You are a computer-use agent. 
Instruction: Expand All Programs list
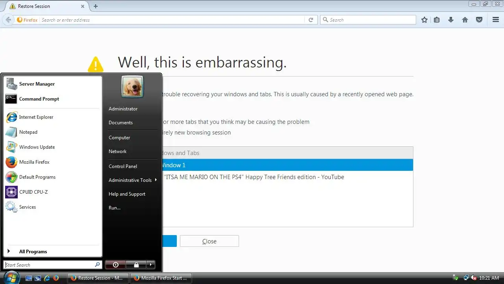(x=53, y=252)
